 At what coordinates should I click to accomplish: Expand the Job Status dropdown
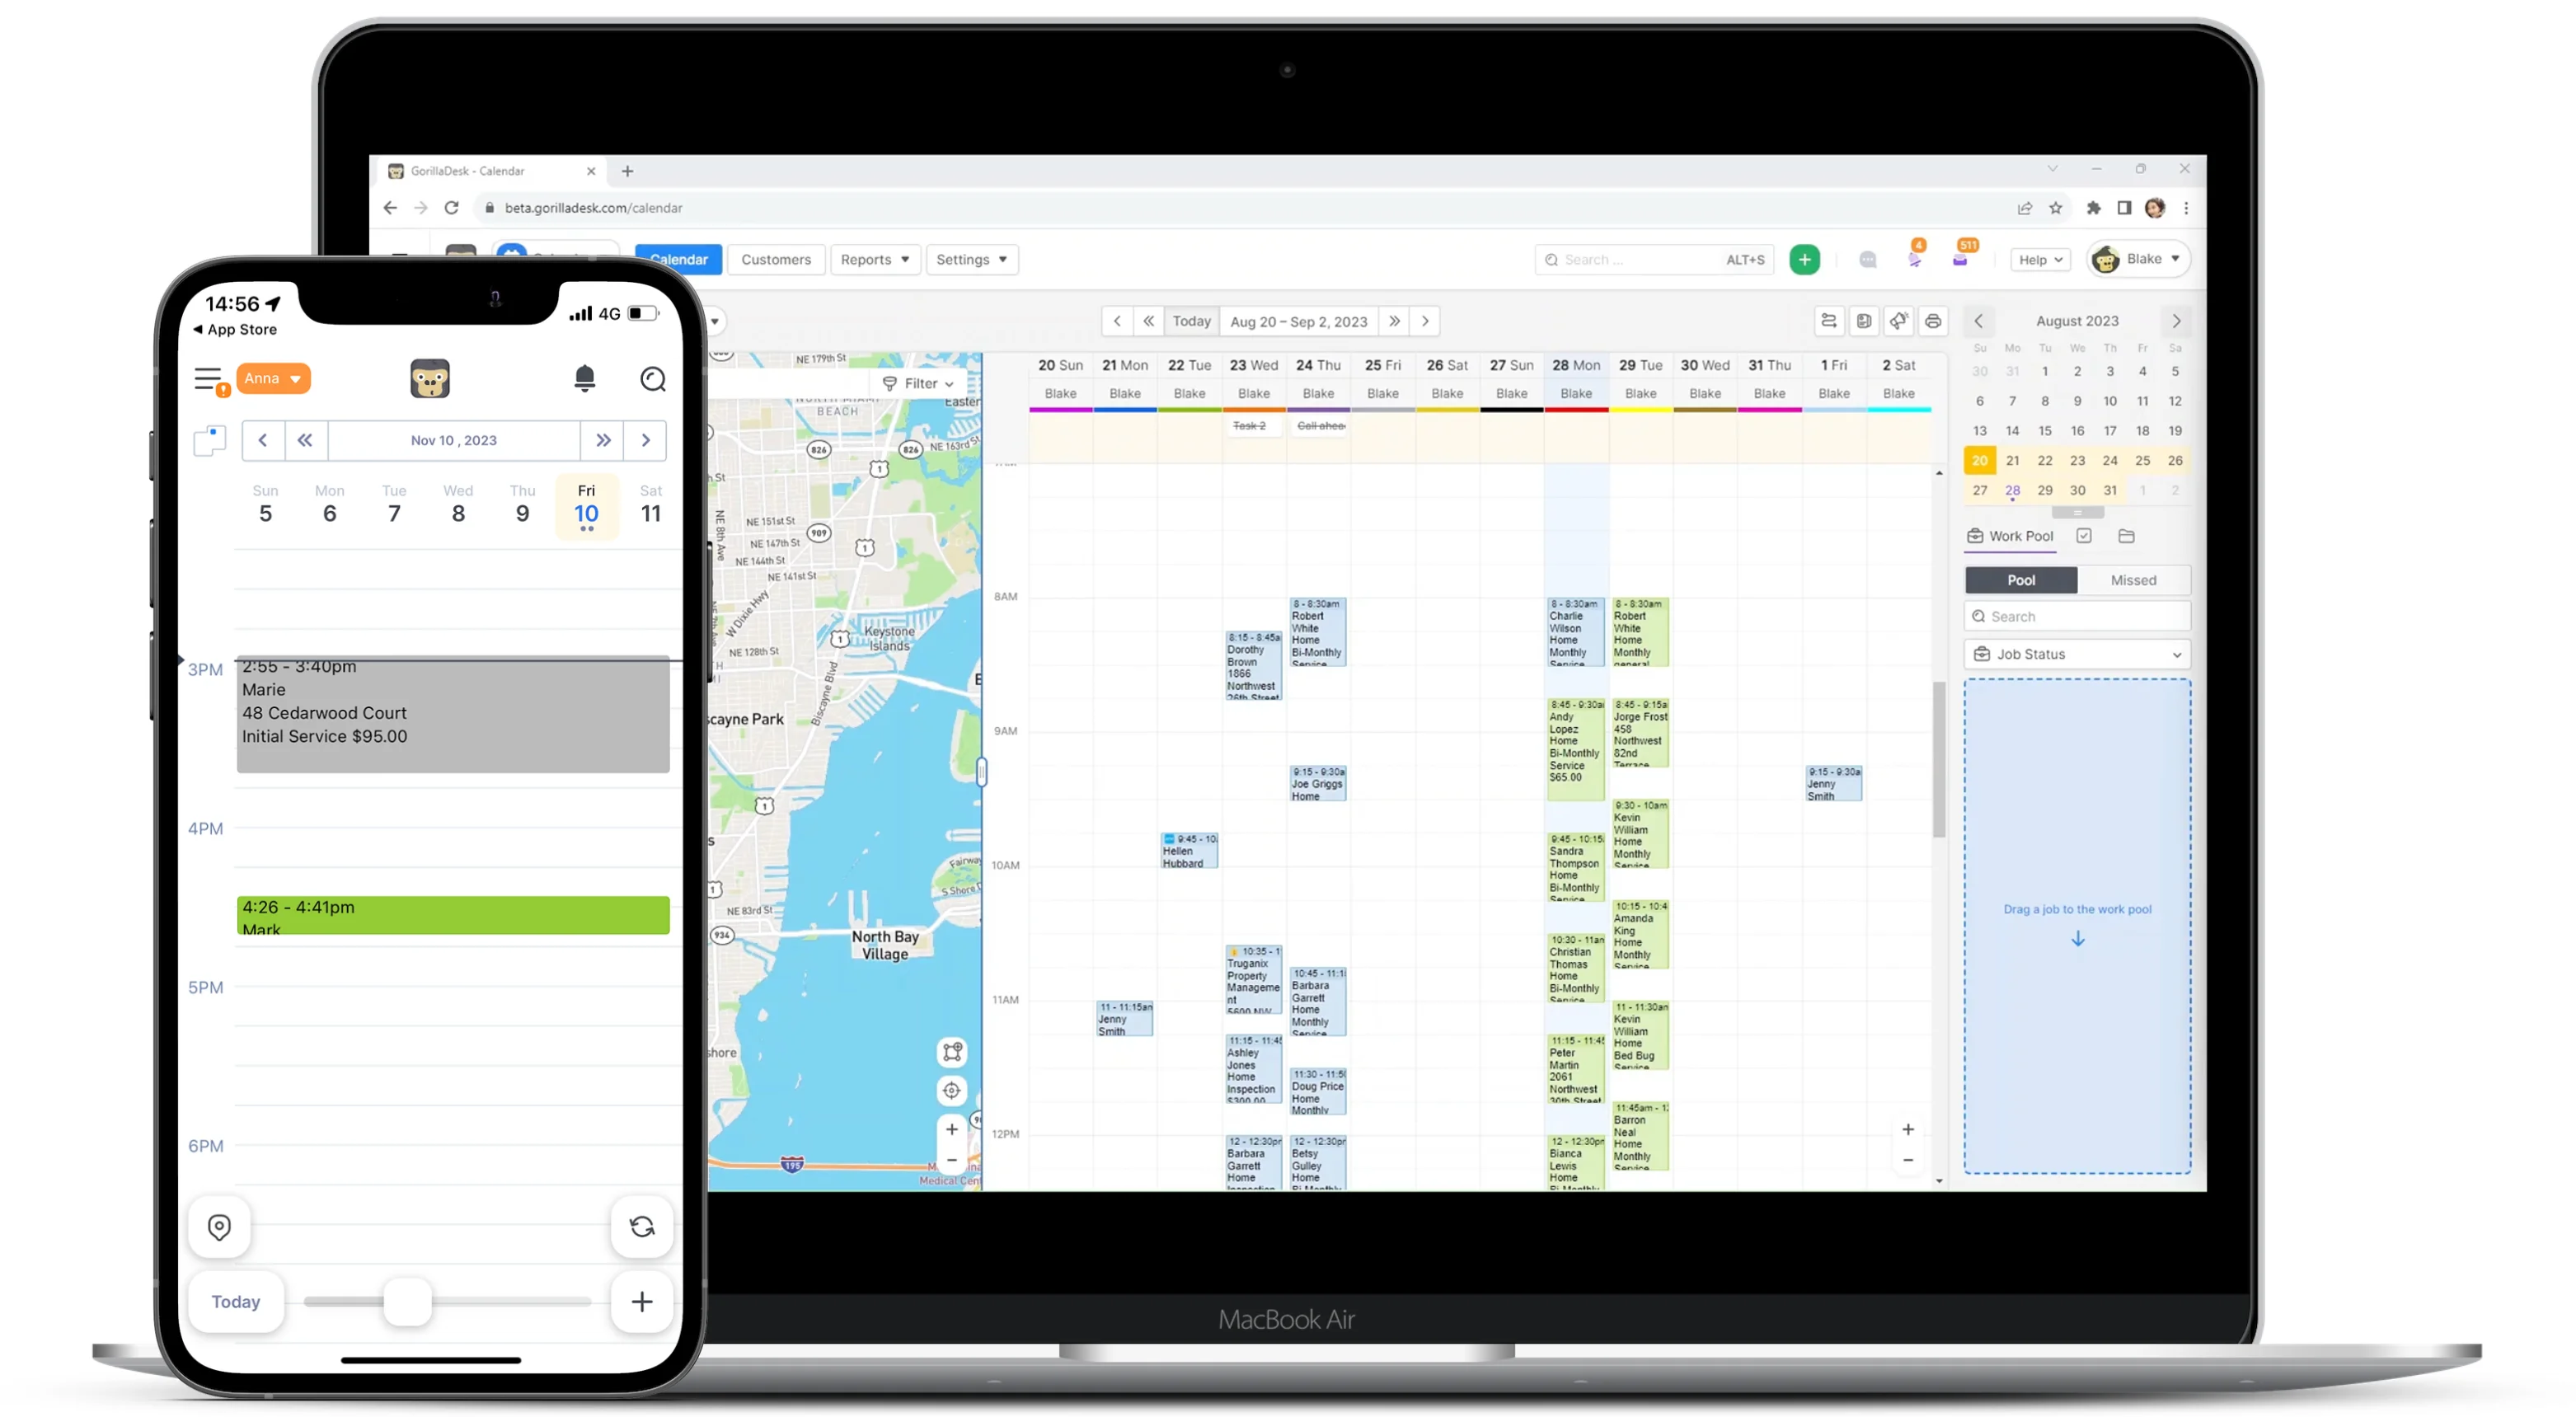2077,655
